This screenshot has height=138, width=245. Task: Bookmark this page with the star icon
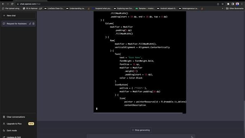[223, 4]
